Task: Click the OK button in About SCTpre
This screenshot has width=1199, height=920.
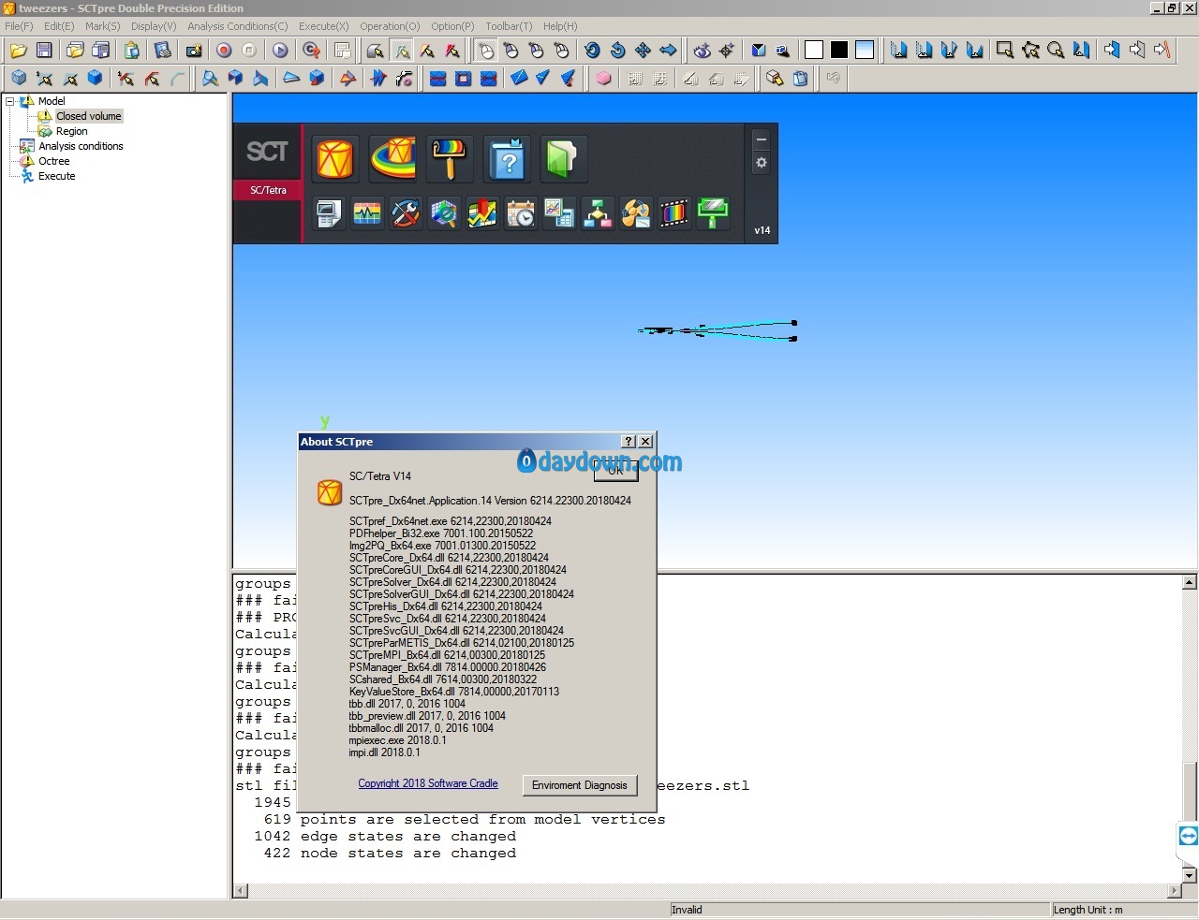Action: (615, 471)
